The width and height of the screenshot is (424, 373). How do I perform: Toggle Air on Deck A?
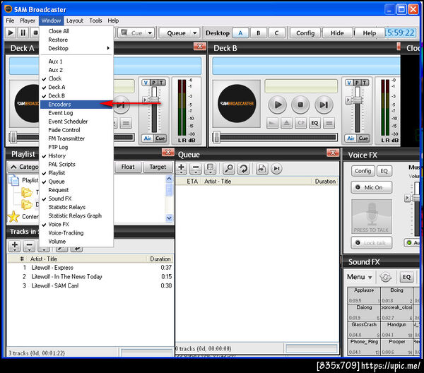[x=148, y=138]
